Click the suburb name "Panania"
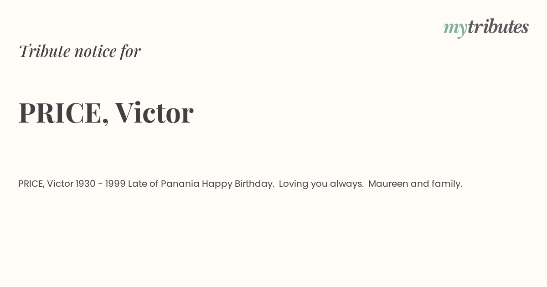This screenshot has width=547, height=287. [x=180, y=184]
